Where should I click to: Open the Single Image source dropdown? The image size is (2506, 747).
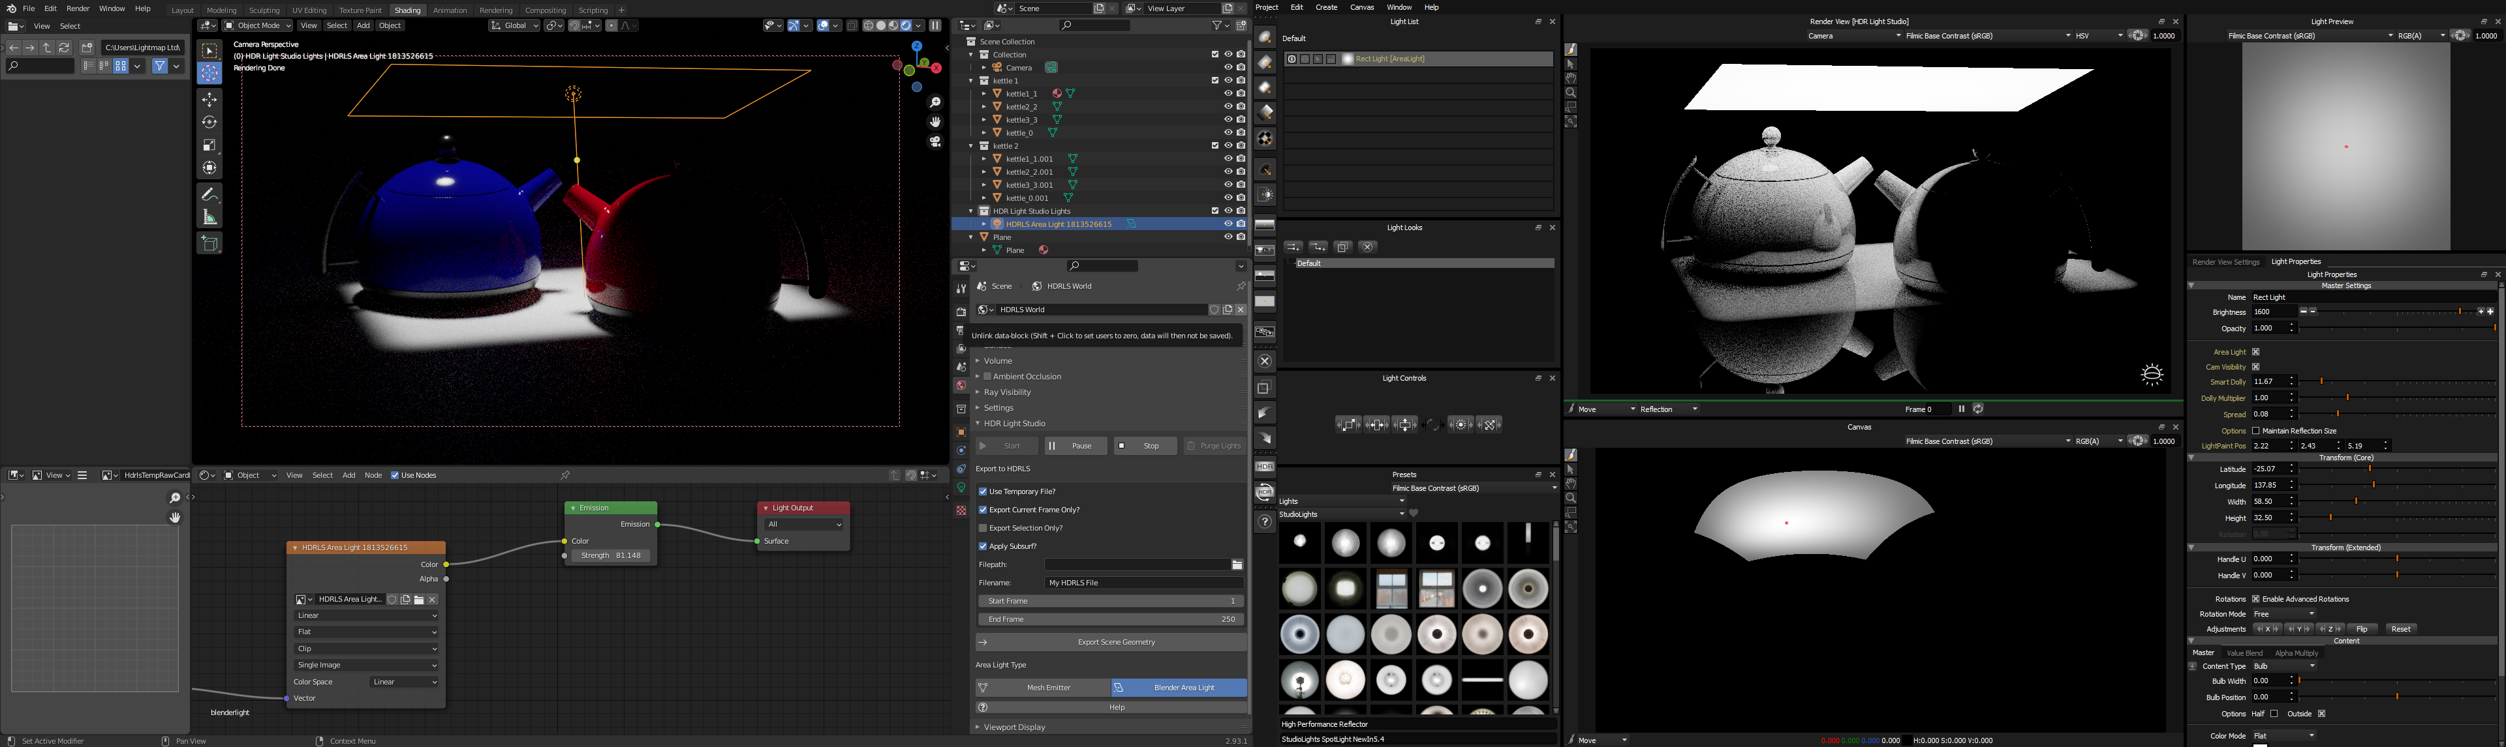click(x=367, y=666)
